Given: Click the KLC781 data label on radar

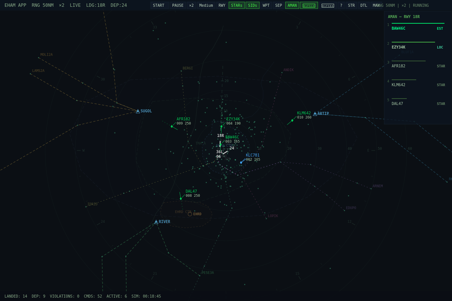Looking at the screenshot, I should tap(253, 157).
